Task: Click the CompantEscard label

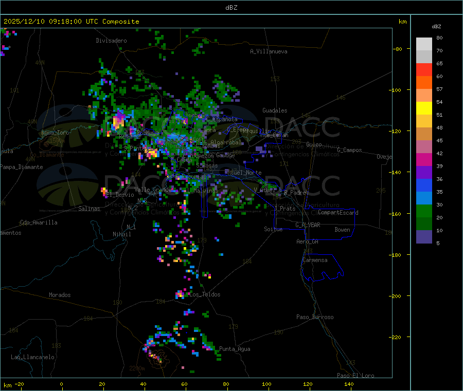Action: [339, 213]
